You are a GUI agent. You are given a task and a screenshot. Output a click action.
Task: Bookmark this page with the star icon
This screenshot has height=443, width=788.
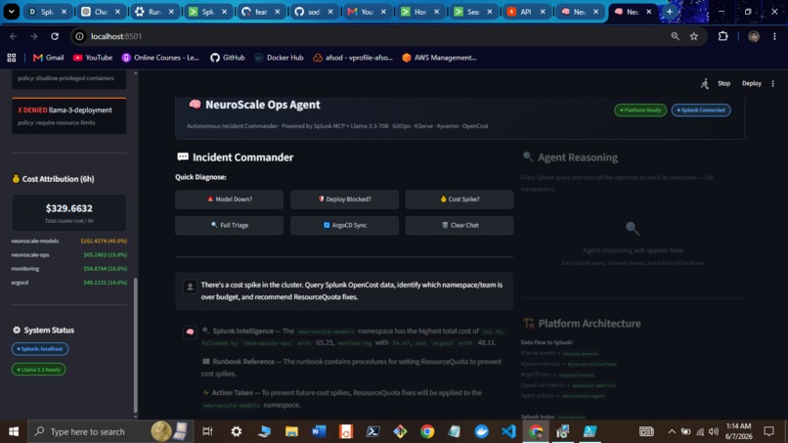(x=694, y=36)
